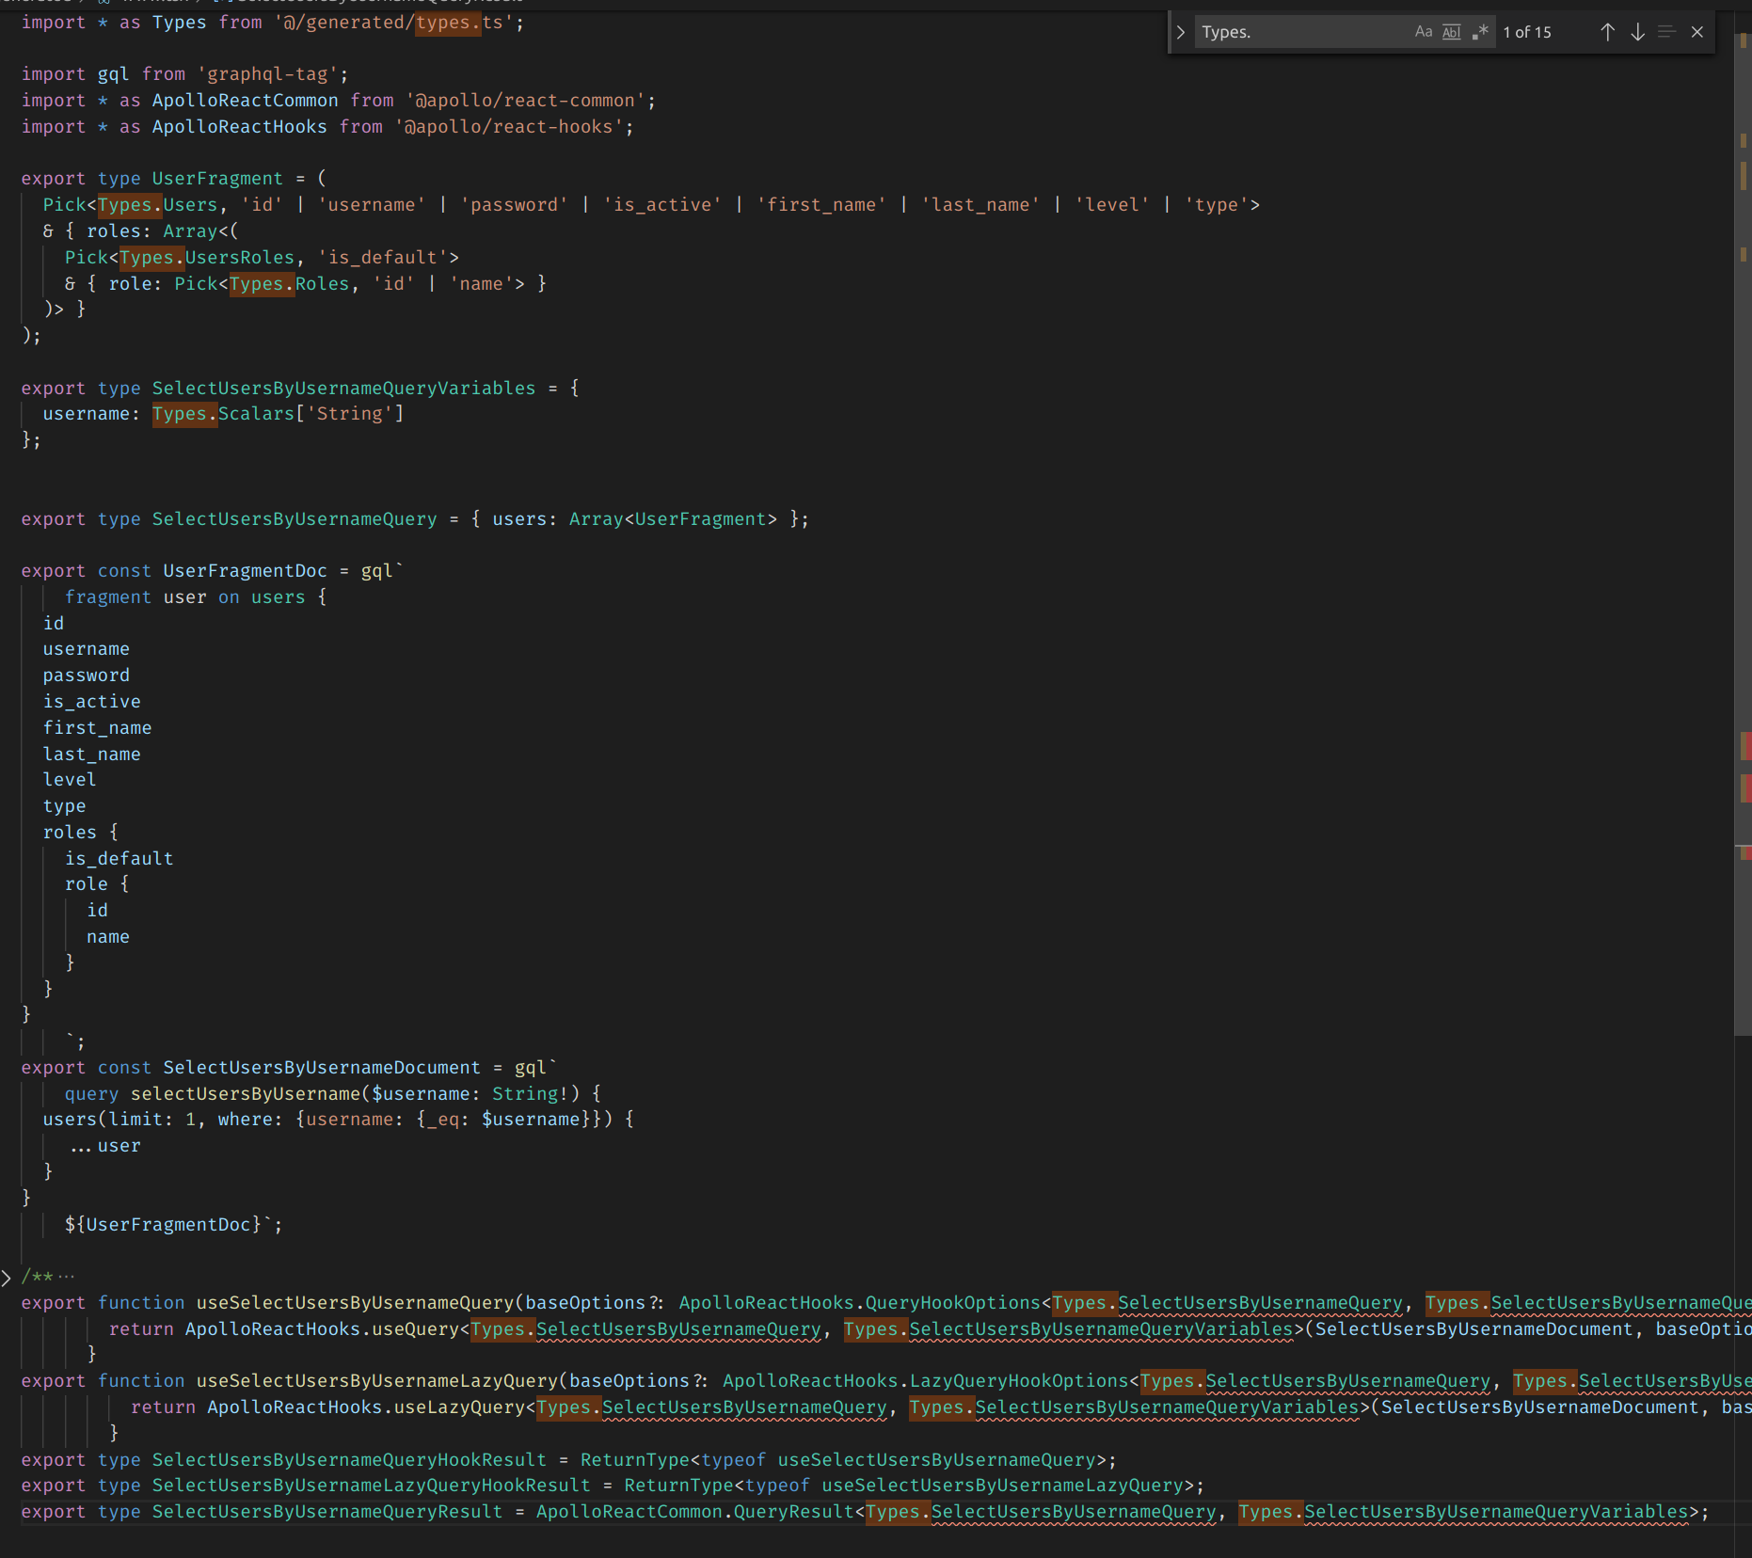Image resolution: width=1752 pixels, height=1558 pixels.
Task: Unfold the collapsed /** comment block
Action: click(7, 1277)
